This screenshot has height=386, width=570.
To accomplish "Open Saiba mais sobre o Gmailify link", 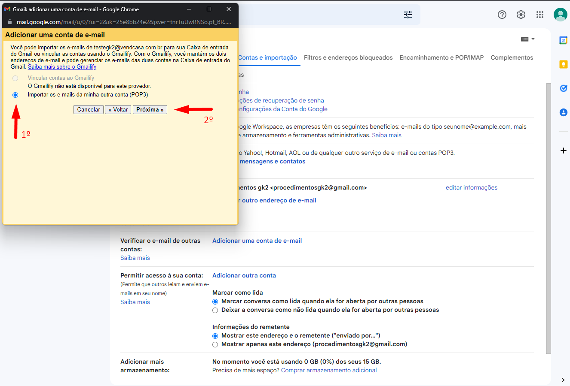I will tap(62, 67).
